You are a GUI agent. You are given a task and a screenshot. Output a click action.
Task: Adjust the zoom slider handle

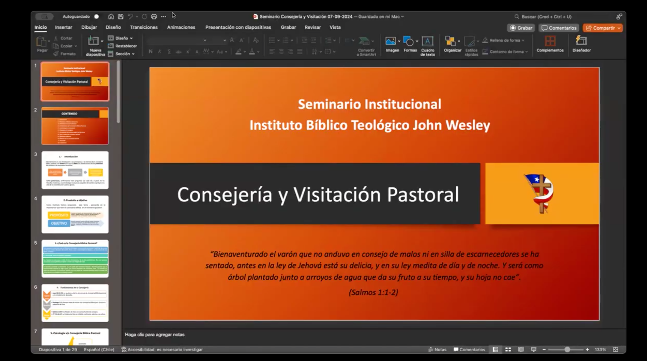pos(567,350)
